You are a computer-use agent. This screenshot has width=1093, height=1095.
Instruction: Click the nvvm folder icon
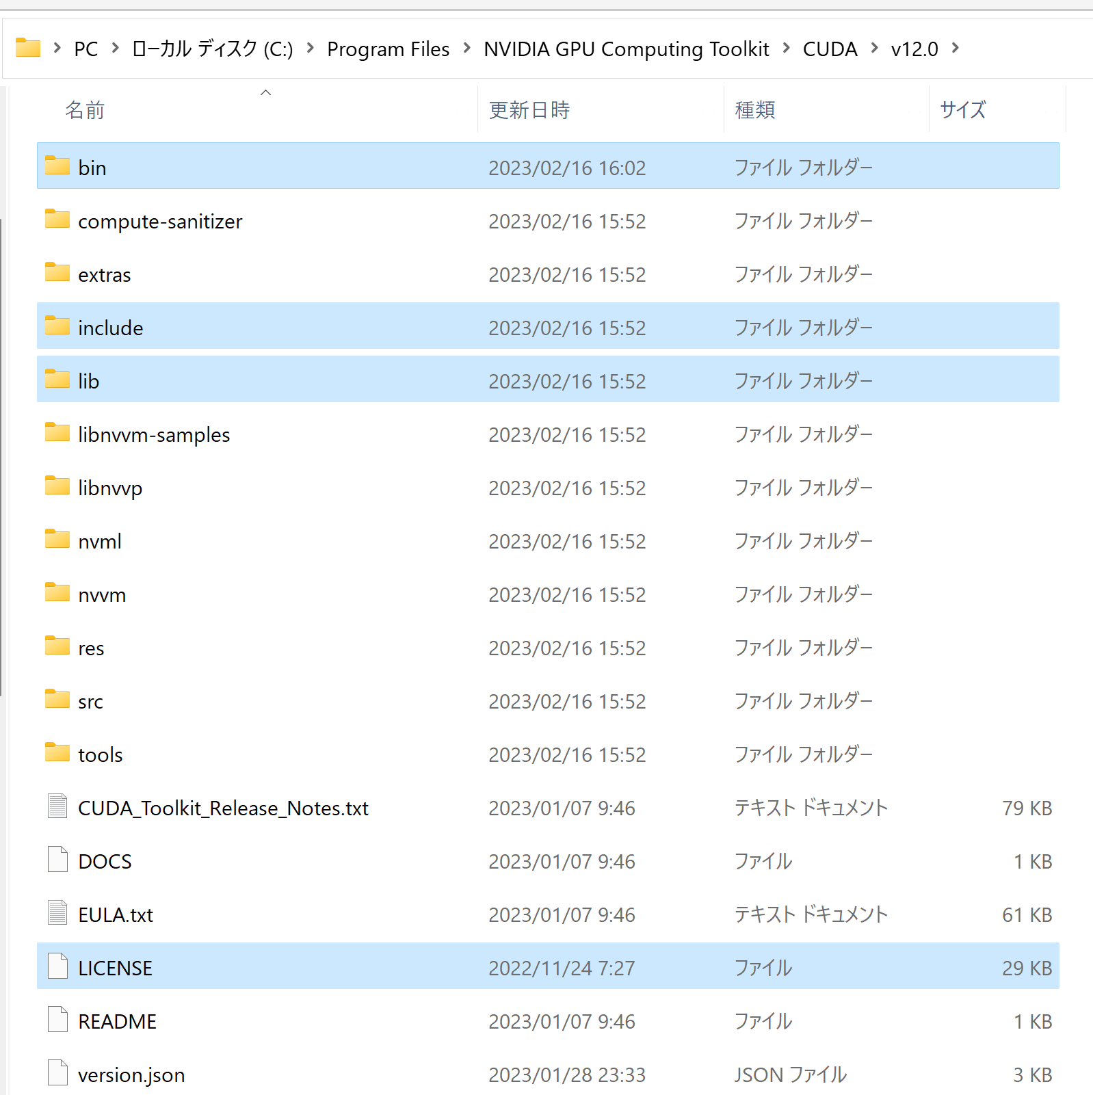(x=57, y=592)
